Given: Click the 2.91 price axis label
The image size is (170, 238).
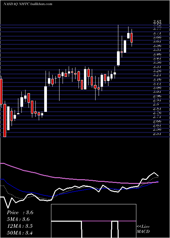Looking at the screenshot, I should point(157,100).
